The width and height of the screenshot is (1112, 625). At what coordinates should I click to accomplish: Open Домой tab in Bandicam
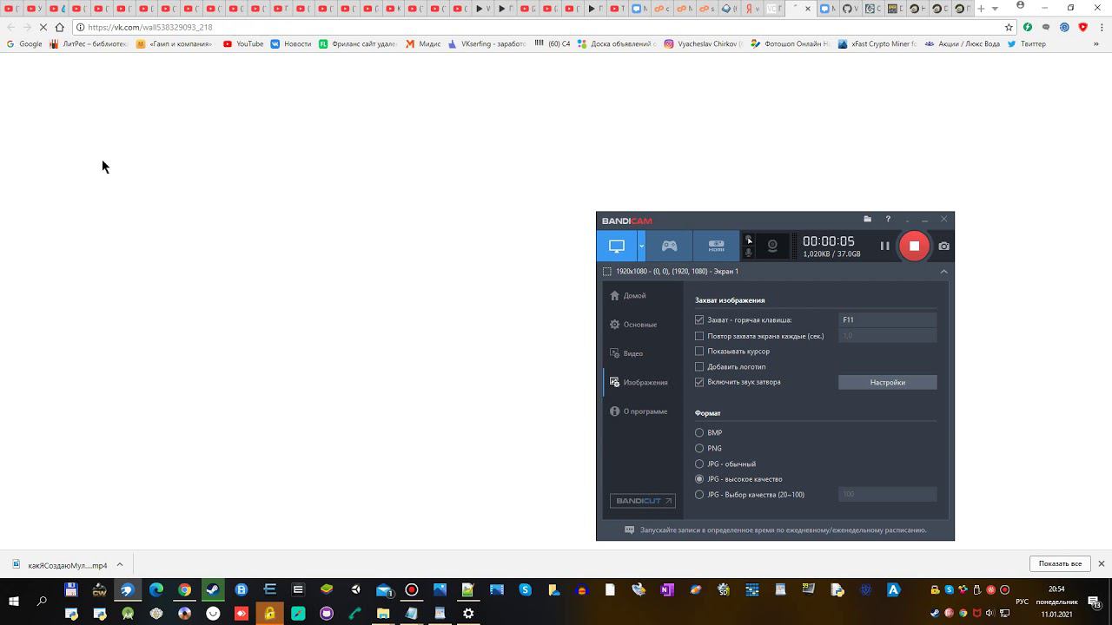click(x=628, y=295)
